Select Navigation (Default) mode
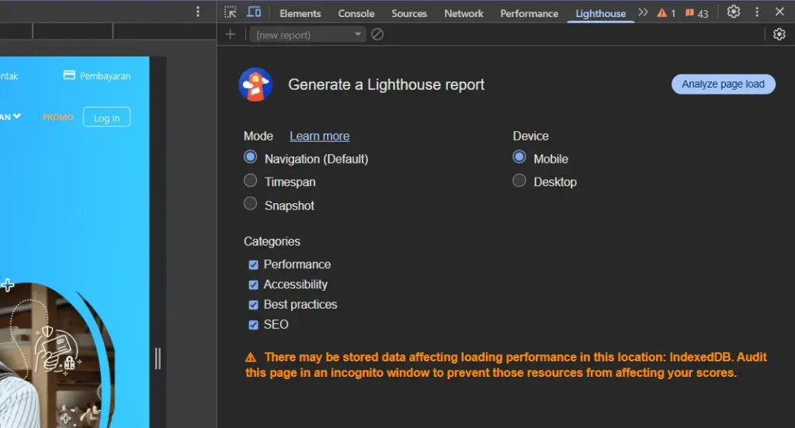 click(251, 157)
